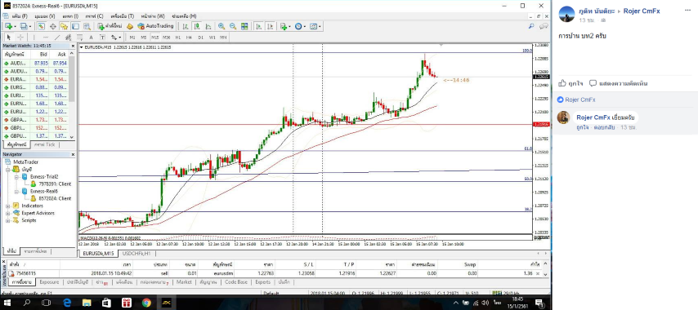Select the trendline drawing tool
The image size is (698, 310).
coord(57,38)
